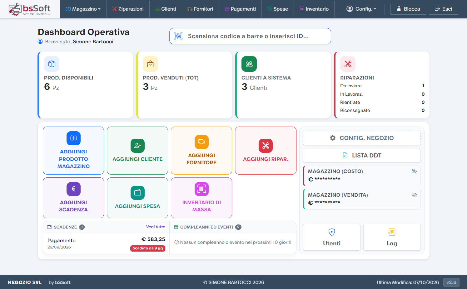Expand the Magazzino dropdown menu
Viewport: 467px width, 289px height.
[x=83, y=9]
